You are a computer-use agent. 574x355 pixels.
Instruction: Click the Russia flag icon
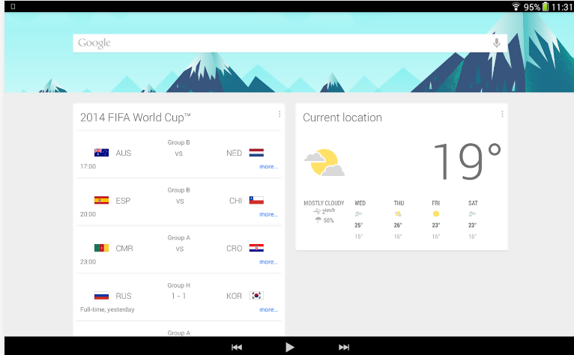(x=101, y=296)
